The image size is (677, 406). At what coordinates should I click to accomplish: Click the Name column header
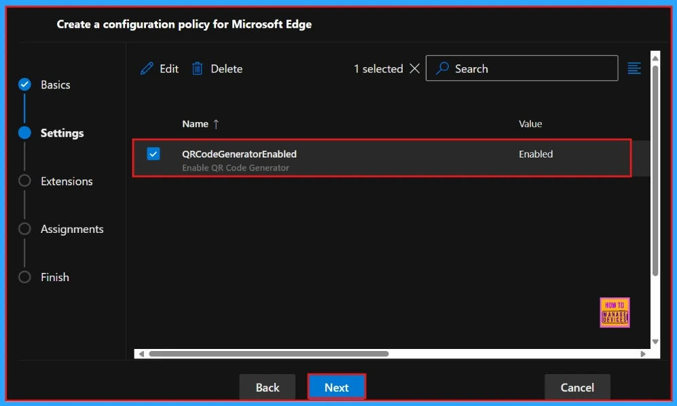tap(195, 124)
